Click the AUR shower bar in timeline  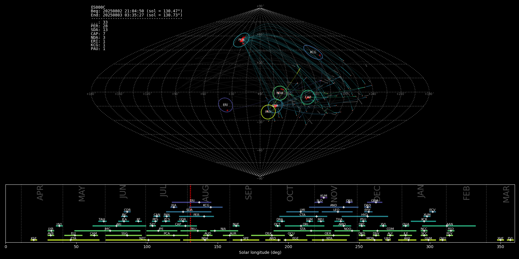[233, 235]
